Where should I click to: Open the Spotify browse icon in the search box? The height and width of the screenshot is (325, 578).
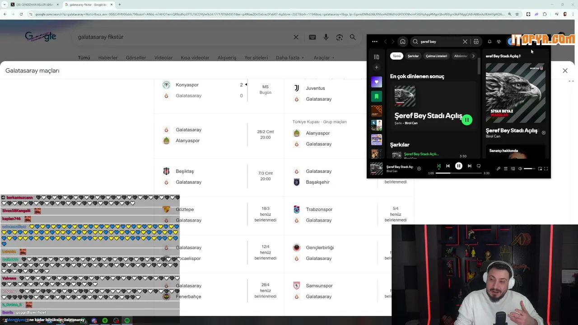pyautogui.click(x=476, y=42)
